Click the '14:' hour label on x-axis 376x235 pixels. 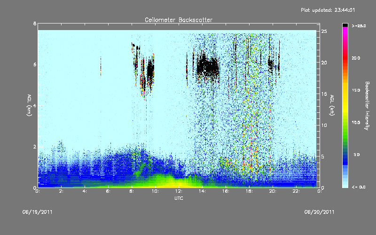(202, 191)
